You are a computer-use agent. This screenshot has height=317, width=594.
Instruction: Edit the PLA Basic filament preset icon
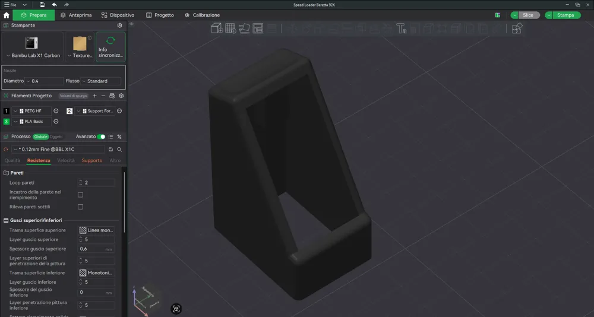[56, 122]
